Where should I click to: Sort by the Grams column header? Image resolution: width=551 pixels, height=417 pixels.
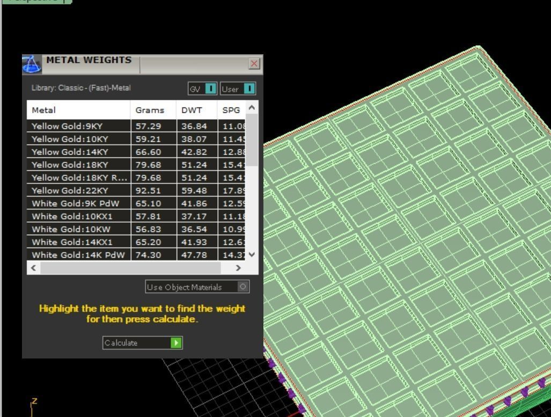click(153, 110)
